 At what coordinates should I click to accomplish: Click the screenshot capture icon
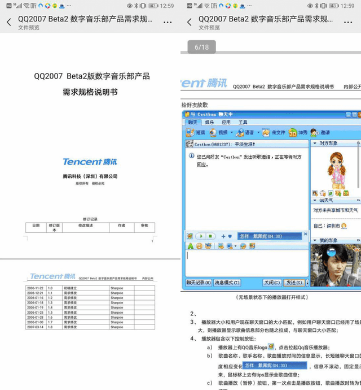(x=230, y=246)
